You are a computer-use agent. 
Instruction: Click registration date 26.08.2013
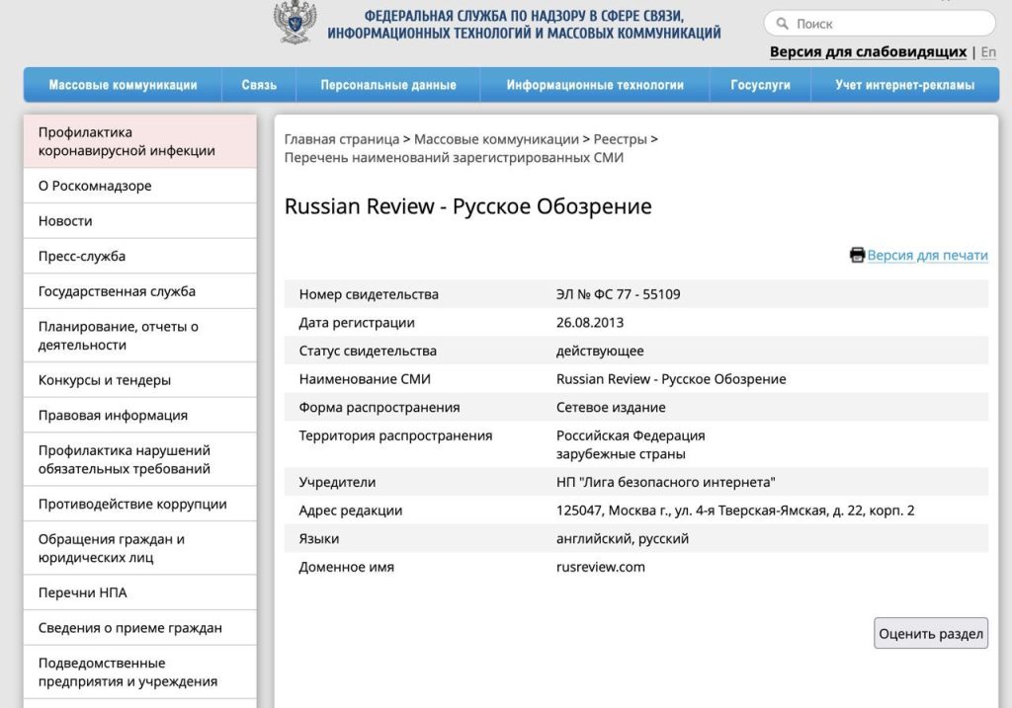(x=590, y=323)
